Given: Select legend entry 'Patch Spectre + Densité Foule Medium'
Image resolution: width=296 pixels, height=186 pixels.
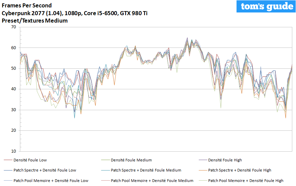Looking at the screenshot, I should pyautogui.click(x=146, y=170).
